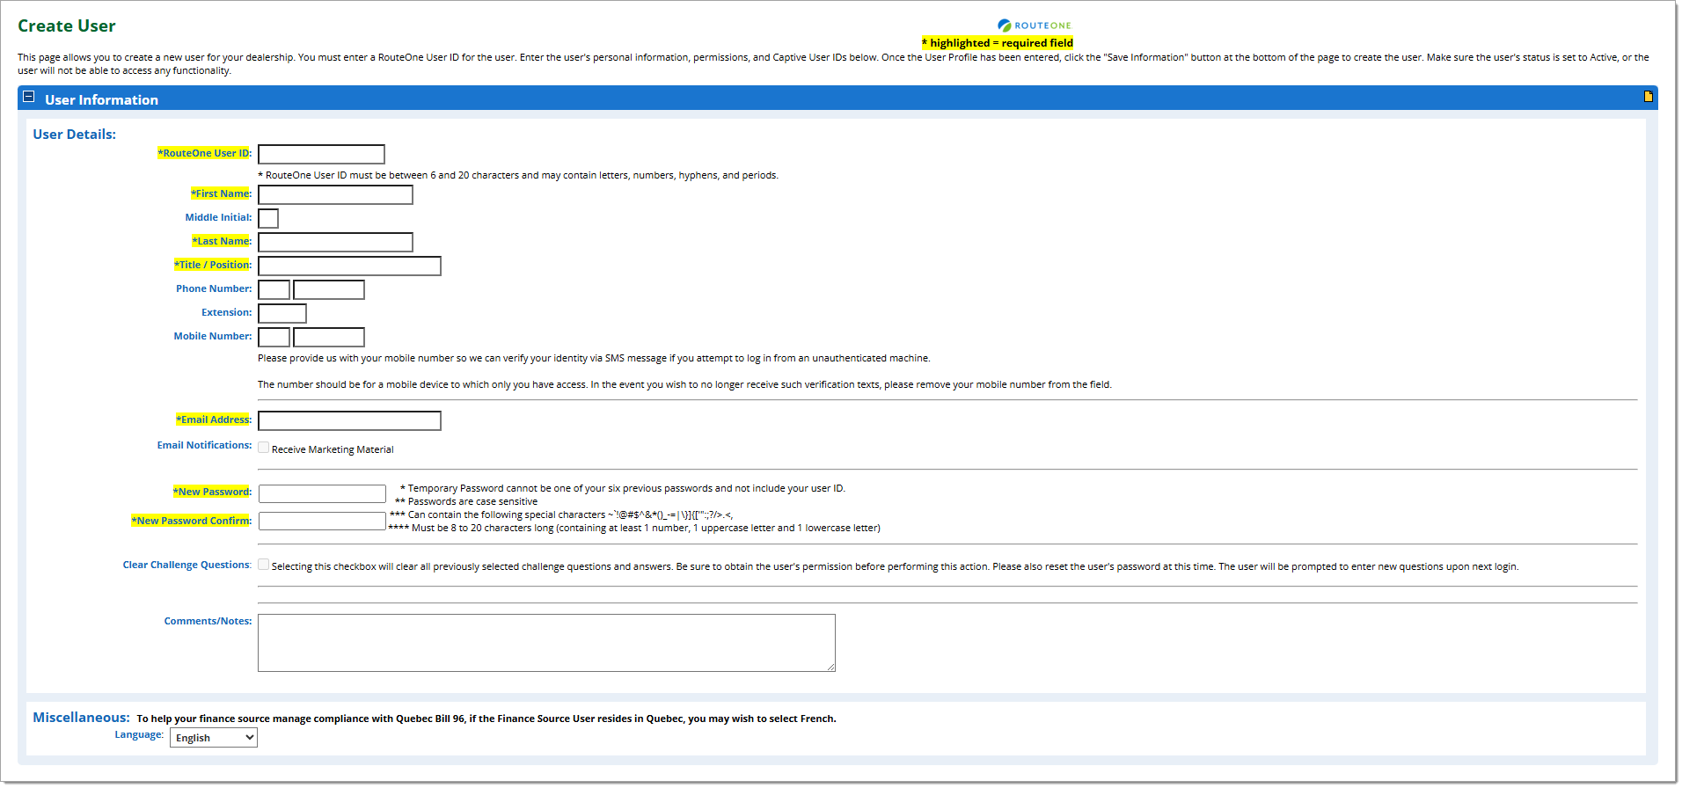Click the 'Receive Marketing Material' text
1682x788 pixels.
pyautogui.click(x=333, y=449)
